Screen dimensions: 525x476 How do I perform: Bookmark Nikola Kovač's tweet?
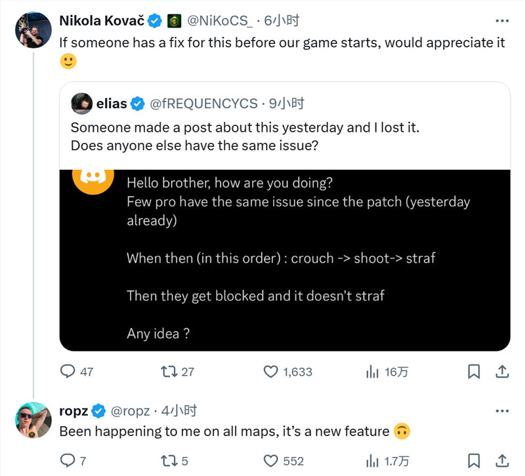(x=474, y=372)
